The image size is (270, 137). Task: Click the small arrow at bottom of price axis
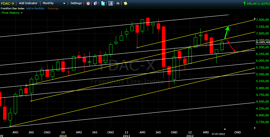tap(255, 128)
